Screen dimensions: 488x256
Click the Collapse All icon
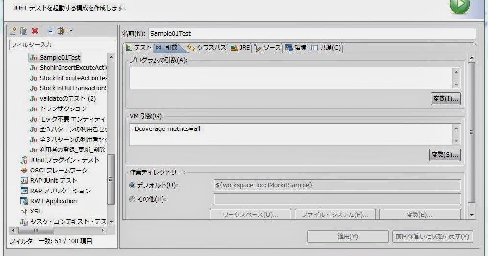[x=50, y=31]
